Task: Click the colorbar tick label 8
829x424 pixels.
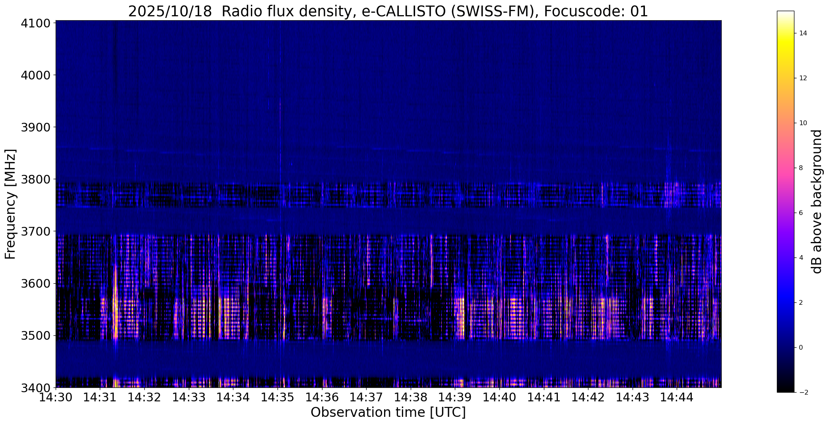Action: coord(801,168)
